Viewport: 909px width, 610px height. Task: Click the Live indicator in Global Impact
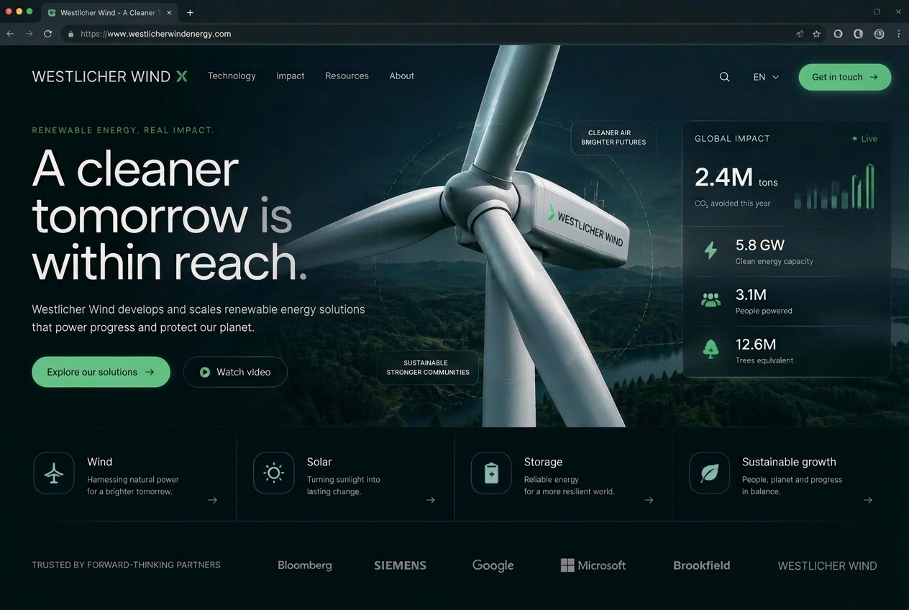pyautogui.click(x=864, y=139)
